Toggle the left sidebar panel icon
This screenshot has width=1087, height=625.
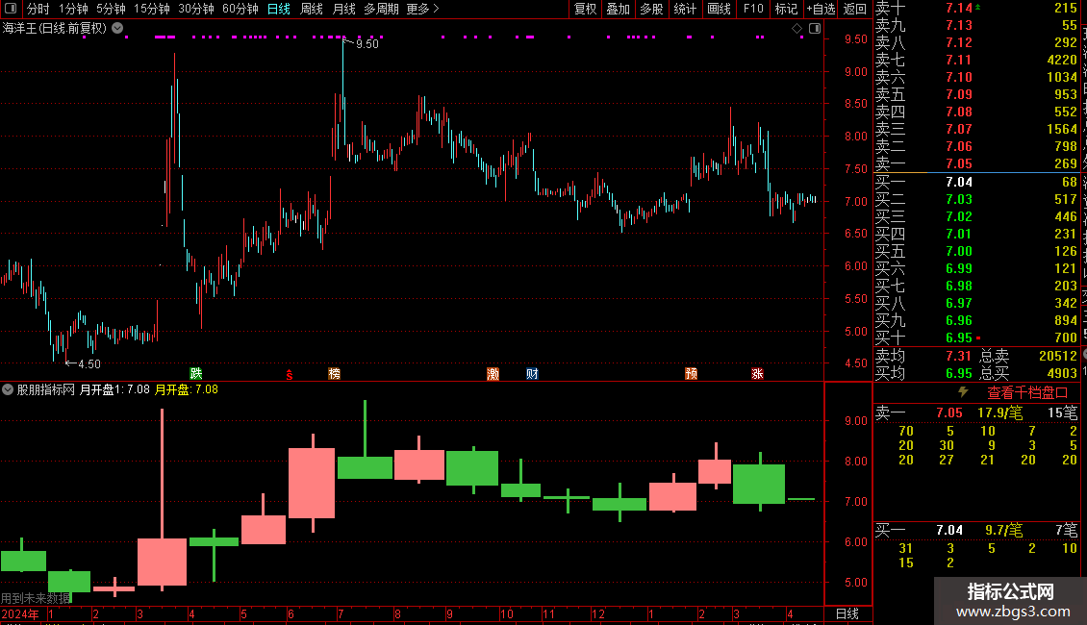pyautogui.click(x=11, y=9)
